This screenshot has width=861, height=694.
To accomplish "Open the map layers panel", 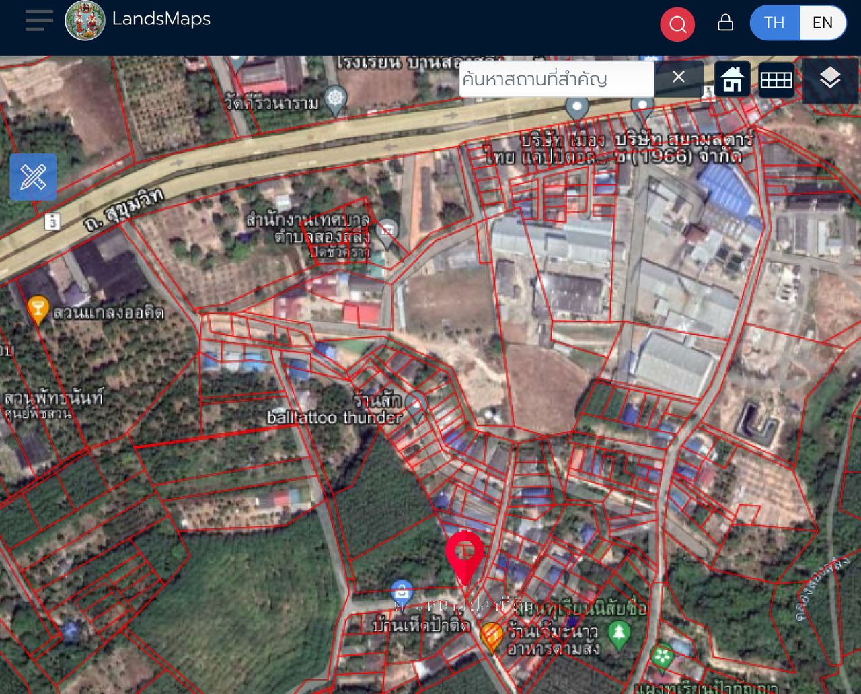I will tap(830, 79).
